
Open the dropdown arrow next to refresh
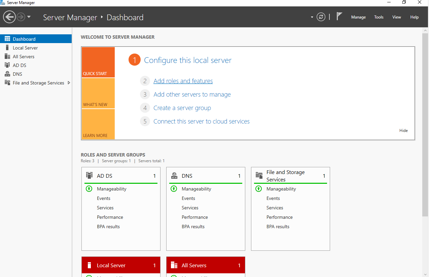tap(312, 17)
